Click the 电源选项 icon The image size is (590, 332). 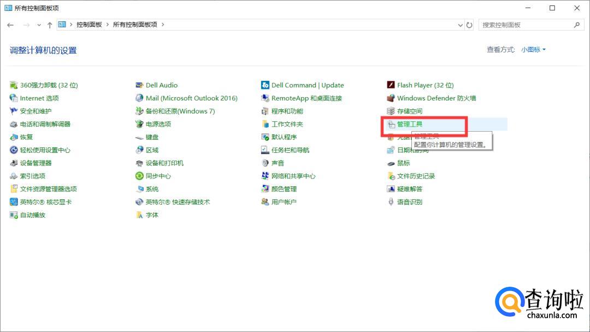(x=139, y=124)
